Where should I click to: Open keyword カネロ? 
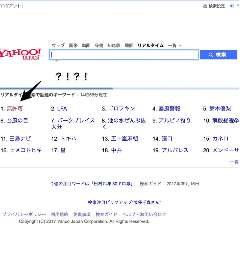click(x=220, y=139)
